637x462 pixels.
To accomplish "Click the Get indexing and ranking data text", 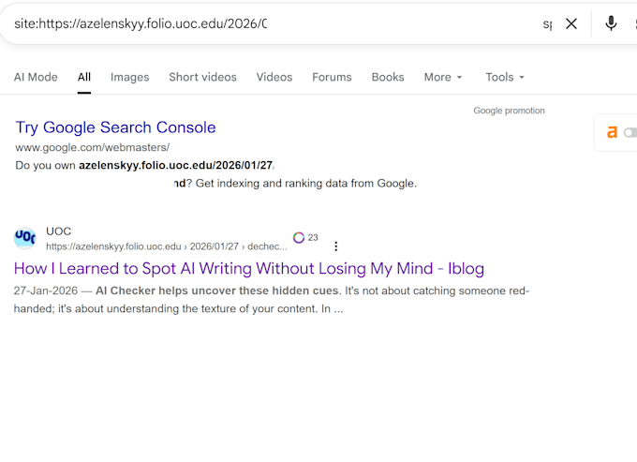I will pyautogui.click(x=306, y=184).
